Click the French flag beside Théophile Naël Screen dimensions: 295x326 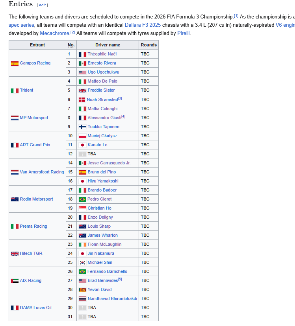(x=82, y=55)
